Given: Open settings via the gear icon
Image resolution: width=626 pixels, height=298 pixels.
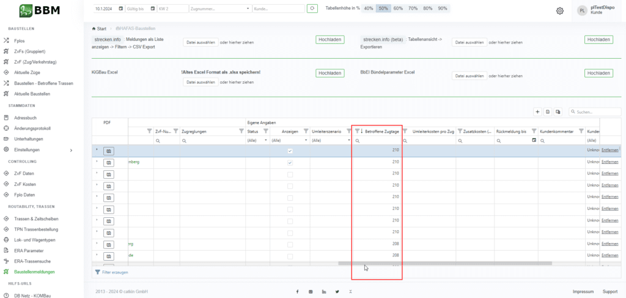Looking at the screenshot, I should [559, 11].
